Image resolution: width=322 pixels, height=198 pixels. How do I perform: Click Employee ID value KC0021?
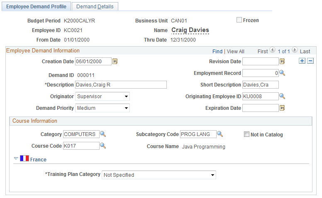73,30
